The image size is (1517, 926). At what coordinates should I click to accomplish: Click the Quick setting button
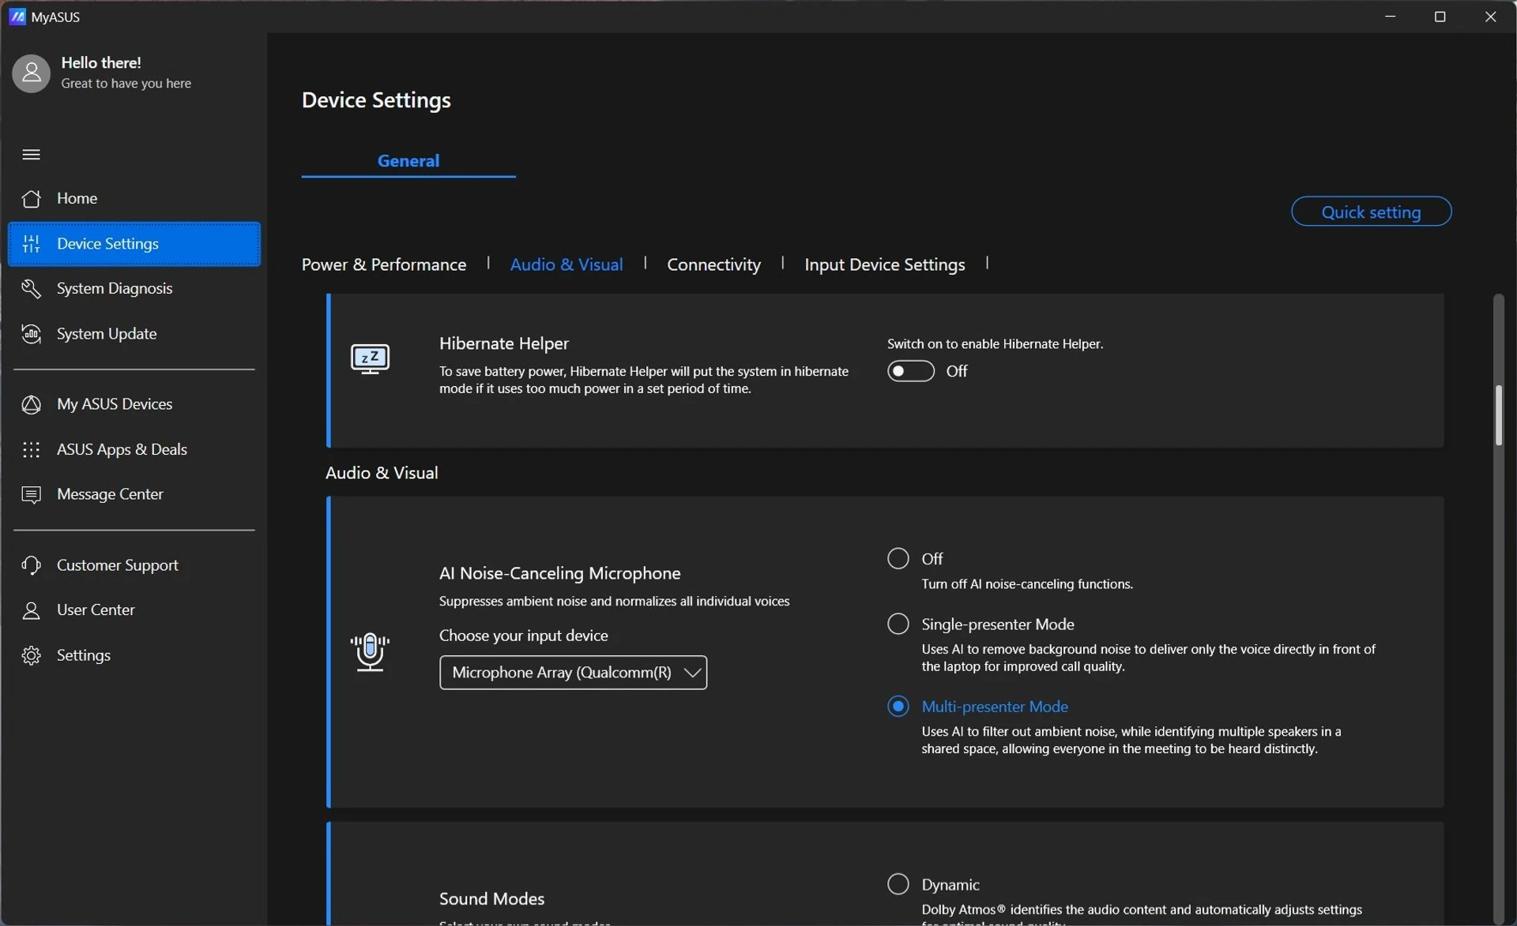pos(1371,212)
